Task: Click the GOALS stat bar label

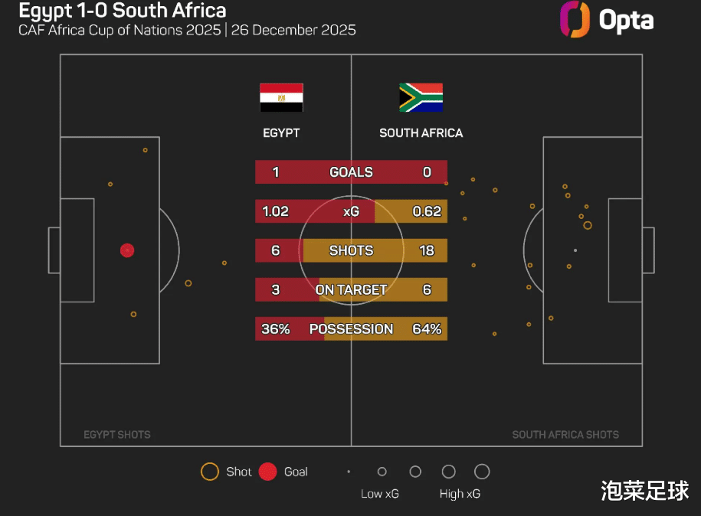Action: pos(351,172)
